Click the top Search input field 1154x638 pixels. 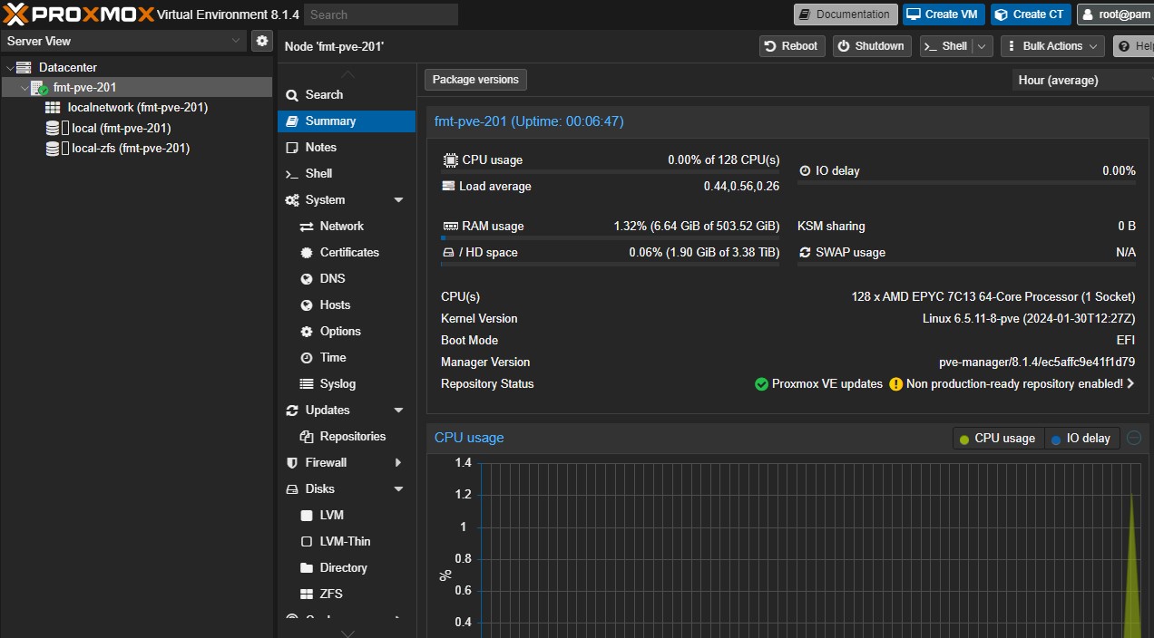tap(381, 14)
